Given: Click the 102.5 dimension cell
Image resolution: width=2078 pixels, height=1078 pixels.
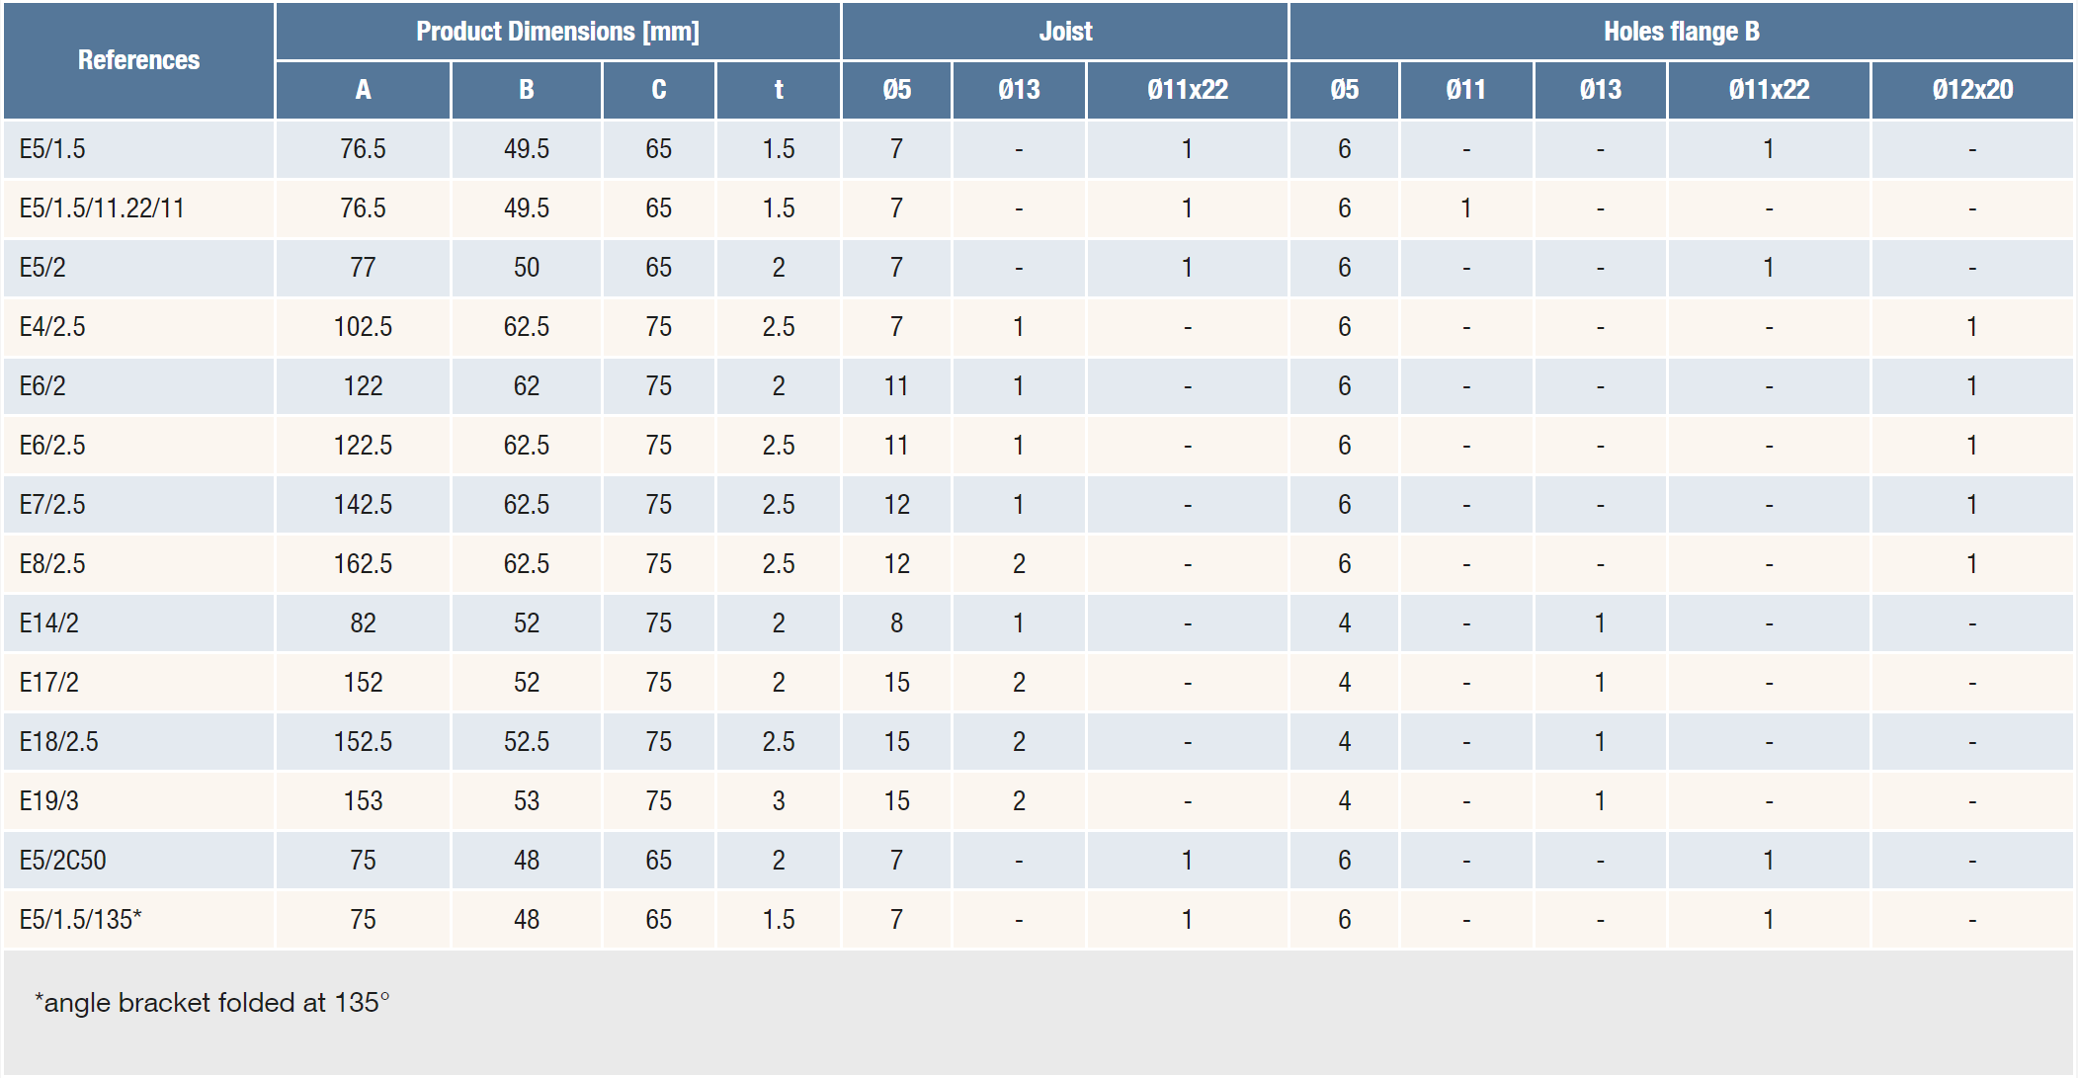Looking at the screenshot, I should click(363, 327).
